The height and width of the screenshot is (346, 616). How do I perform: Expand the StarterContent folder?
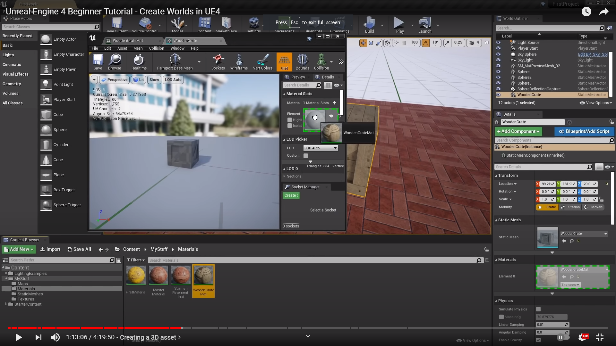click(x=6, y=304)
